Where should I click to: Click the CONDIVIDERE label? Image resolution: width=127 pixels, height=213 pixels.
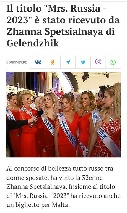(17, 62)
